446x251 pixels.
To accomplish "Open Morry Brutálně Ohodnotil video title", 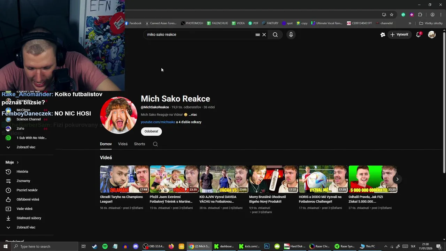I will point(267,199).
